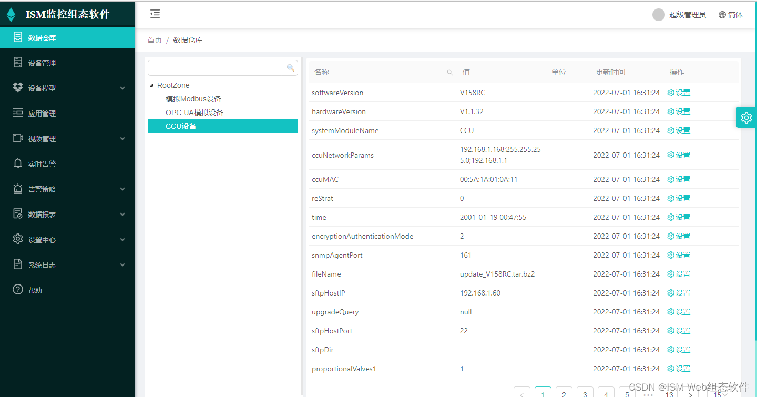
Task: Click 设置 for ccuNetworkParams row
Action: 679,155
